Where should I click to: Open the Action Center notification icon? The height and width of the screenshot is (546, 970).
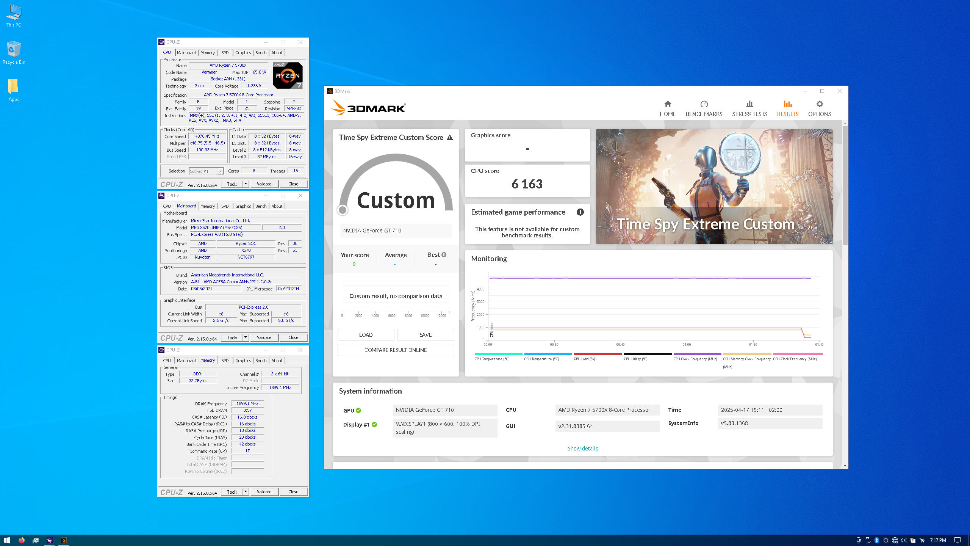[957, 540]
